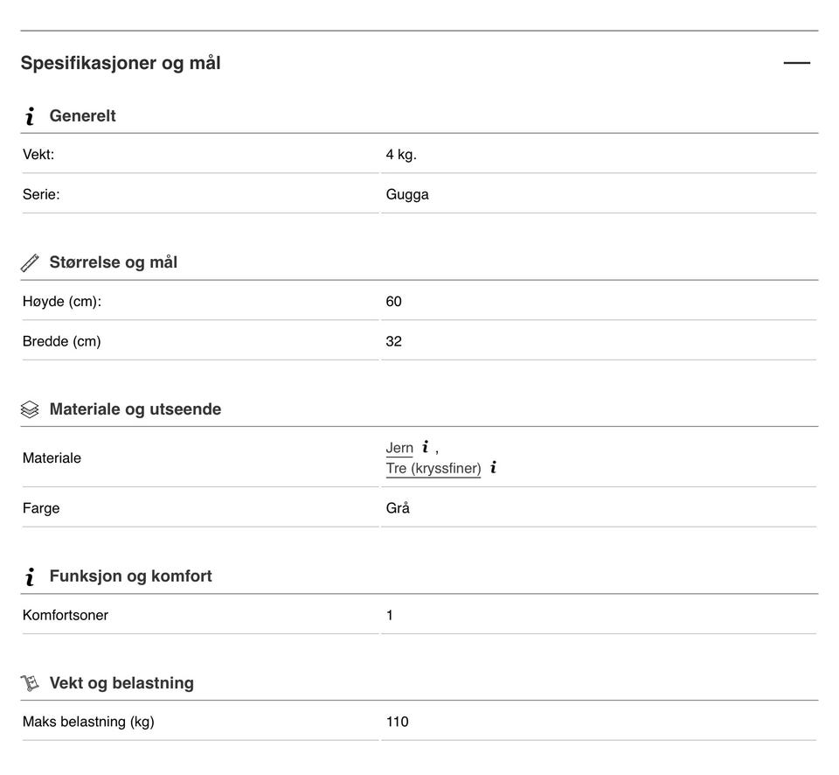The image size is (839, 775).
Task: Click the Funksjon og komfort section heading
Action: 130,576
